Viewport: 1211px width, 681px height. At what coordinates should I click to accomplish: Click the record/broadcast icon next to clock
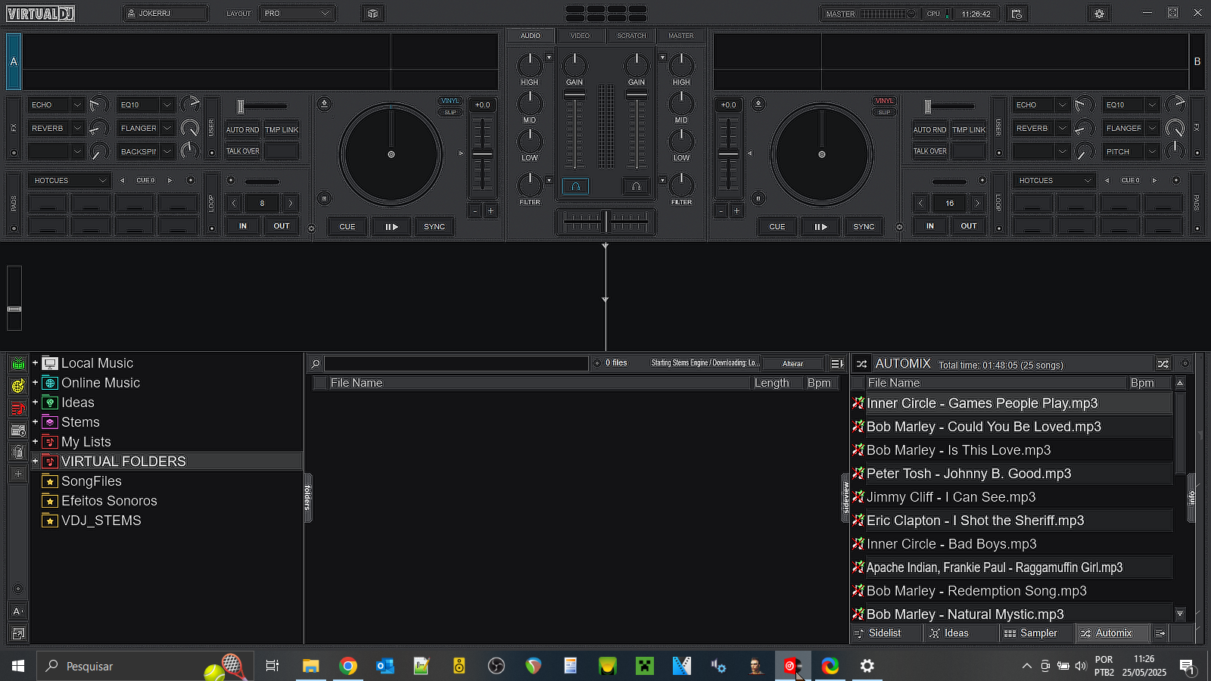(x=1016, y=14)
